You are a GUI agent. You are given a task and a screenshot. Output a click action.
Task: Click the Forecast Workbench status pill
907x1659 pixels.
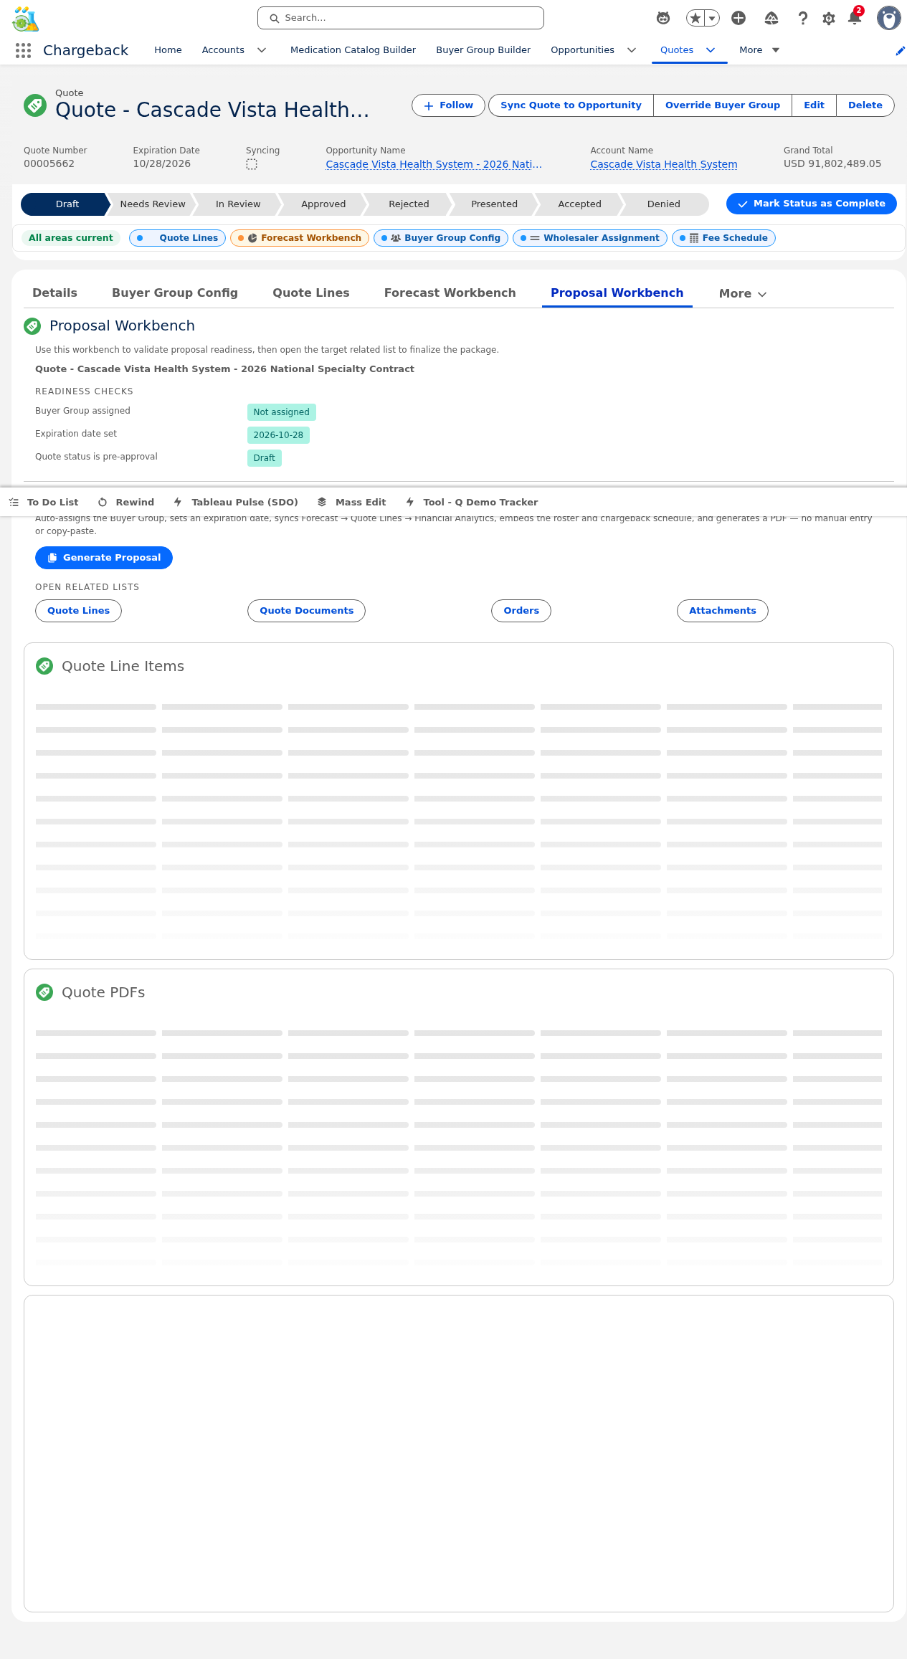click(x=300, y=238)
